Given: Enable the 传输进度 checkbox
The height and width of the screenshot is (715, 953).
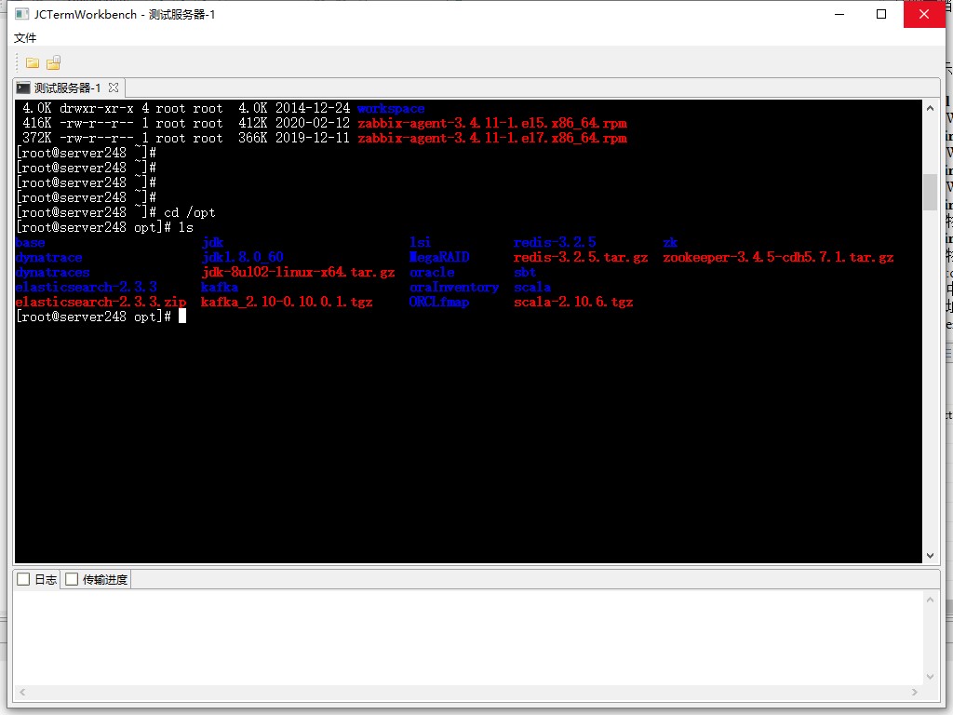Looking at the screenshot, I should (x=72, y=579).
